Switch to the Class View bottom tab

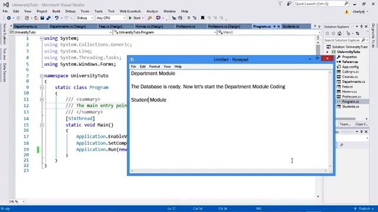coord(361,124)
